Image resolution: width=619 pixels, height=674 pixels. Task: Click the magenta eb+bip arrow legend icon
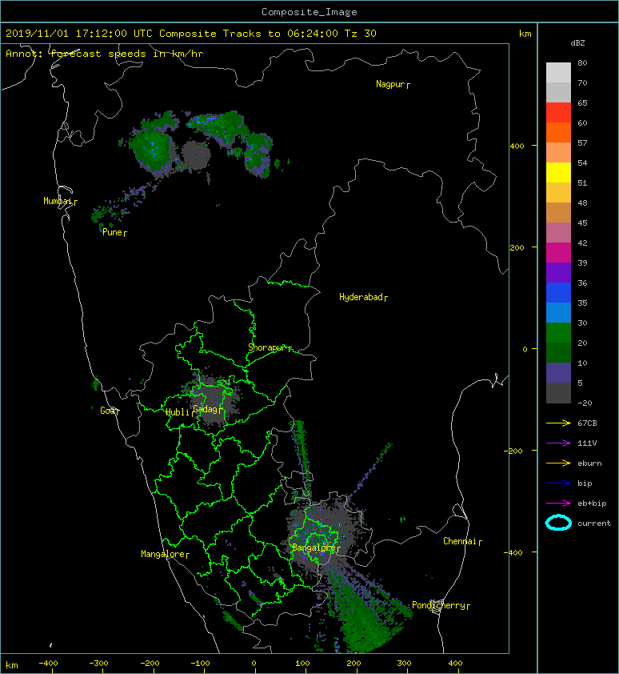558,503
